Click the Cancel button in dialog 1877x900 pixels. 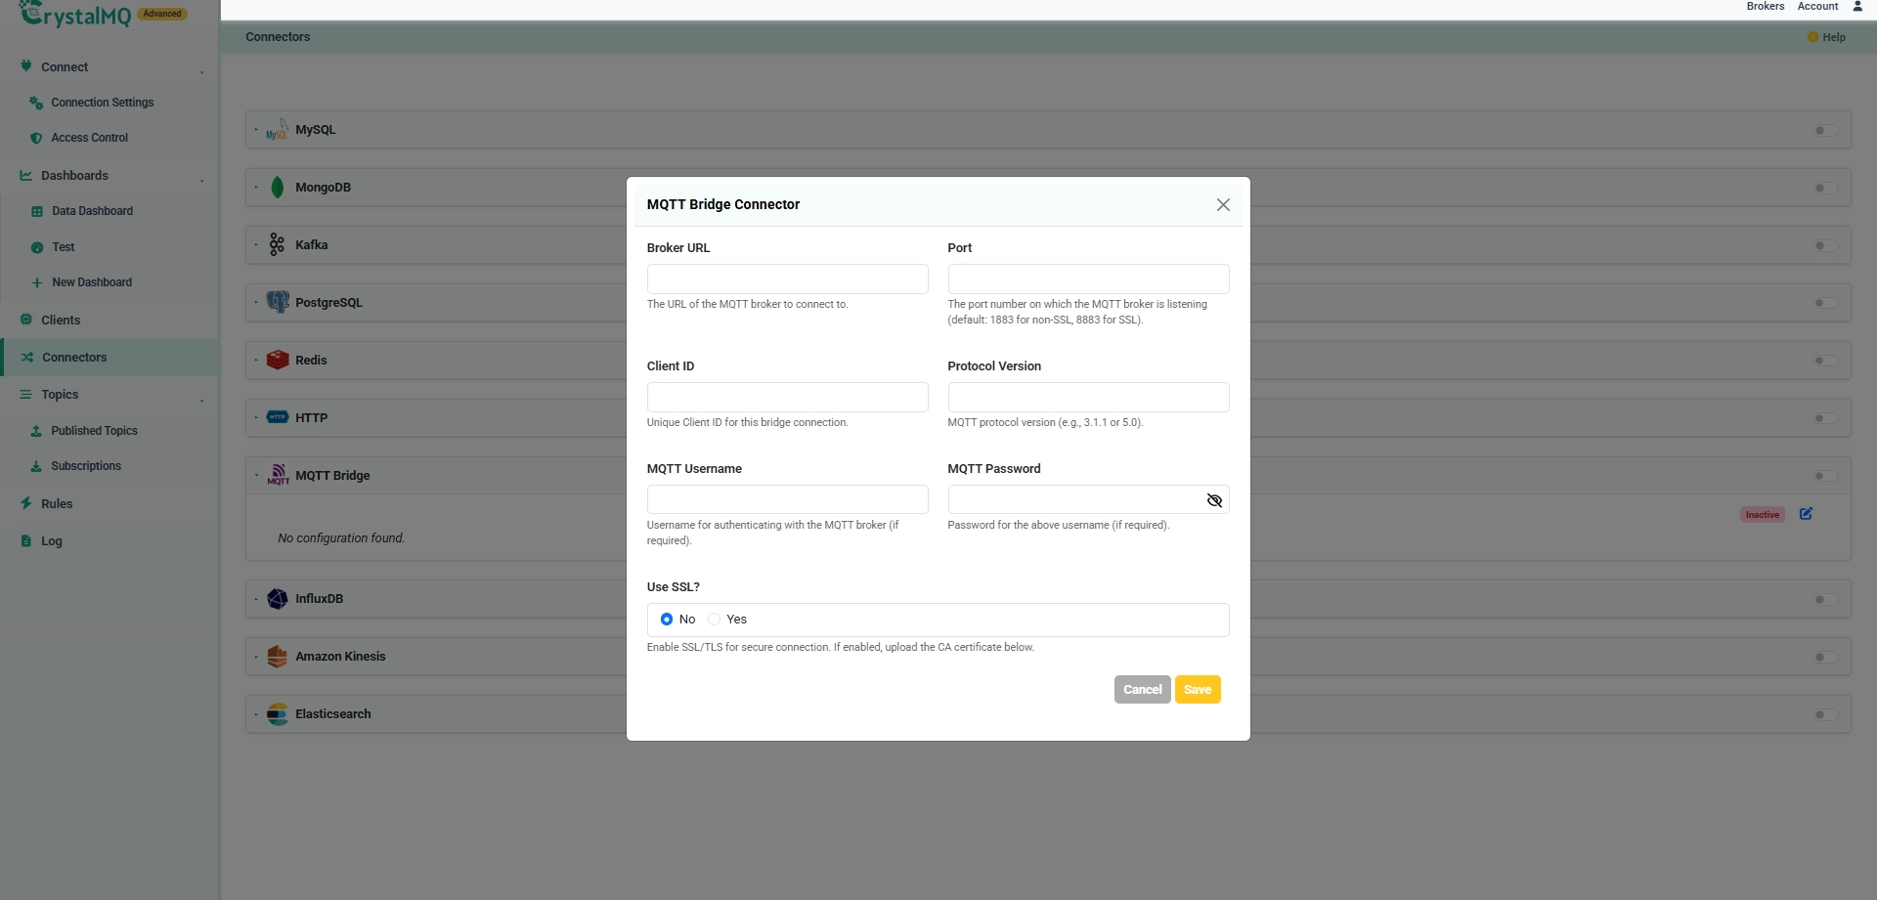tap(1142, 690)
